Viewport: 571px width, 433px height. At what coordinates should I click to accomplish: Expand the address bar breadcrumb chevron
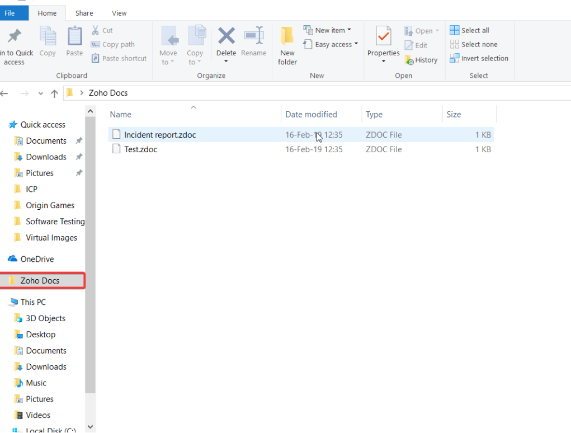82,93
